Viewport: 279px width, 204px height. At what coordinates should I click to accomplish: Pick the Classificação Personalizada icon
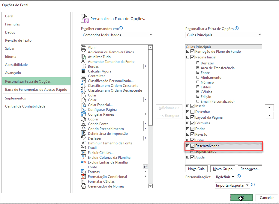tap(83, 81)
